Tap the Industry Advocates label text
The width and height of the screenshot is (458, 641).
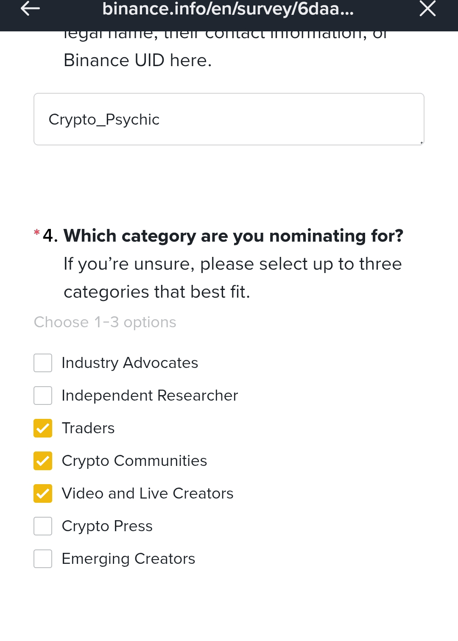pos(130,363)
